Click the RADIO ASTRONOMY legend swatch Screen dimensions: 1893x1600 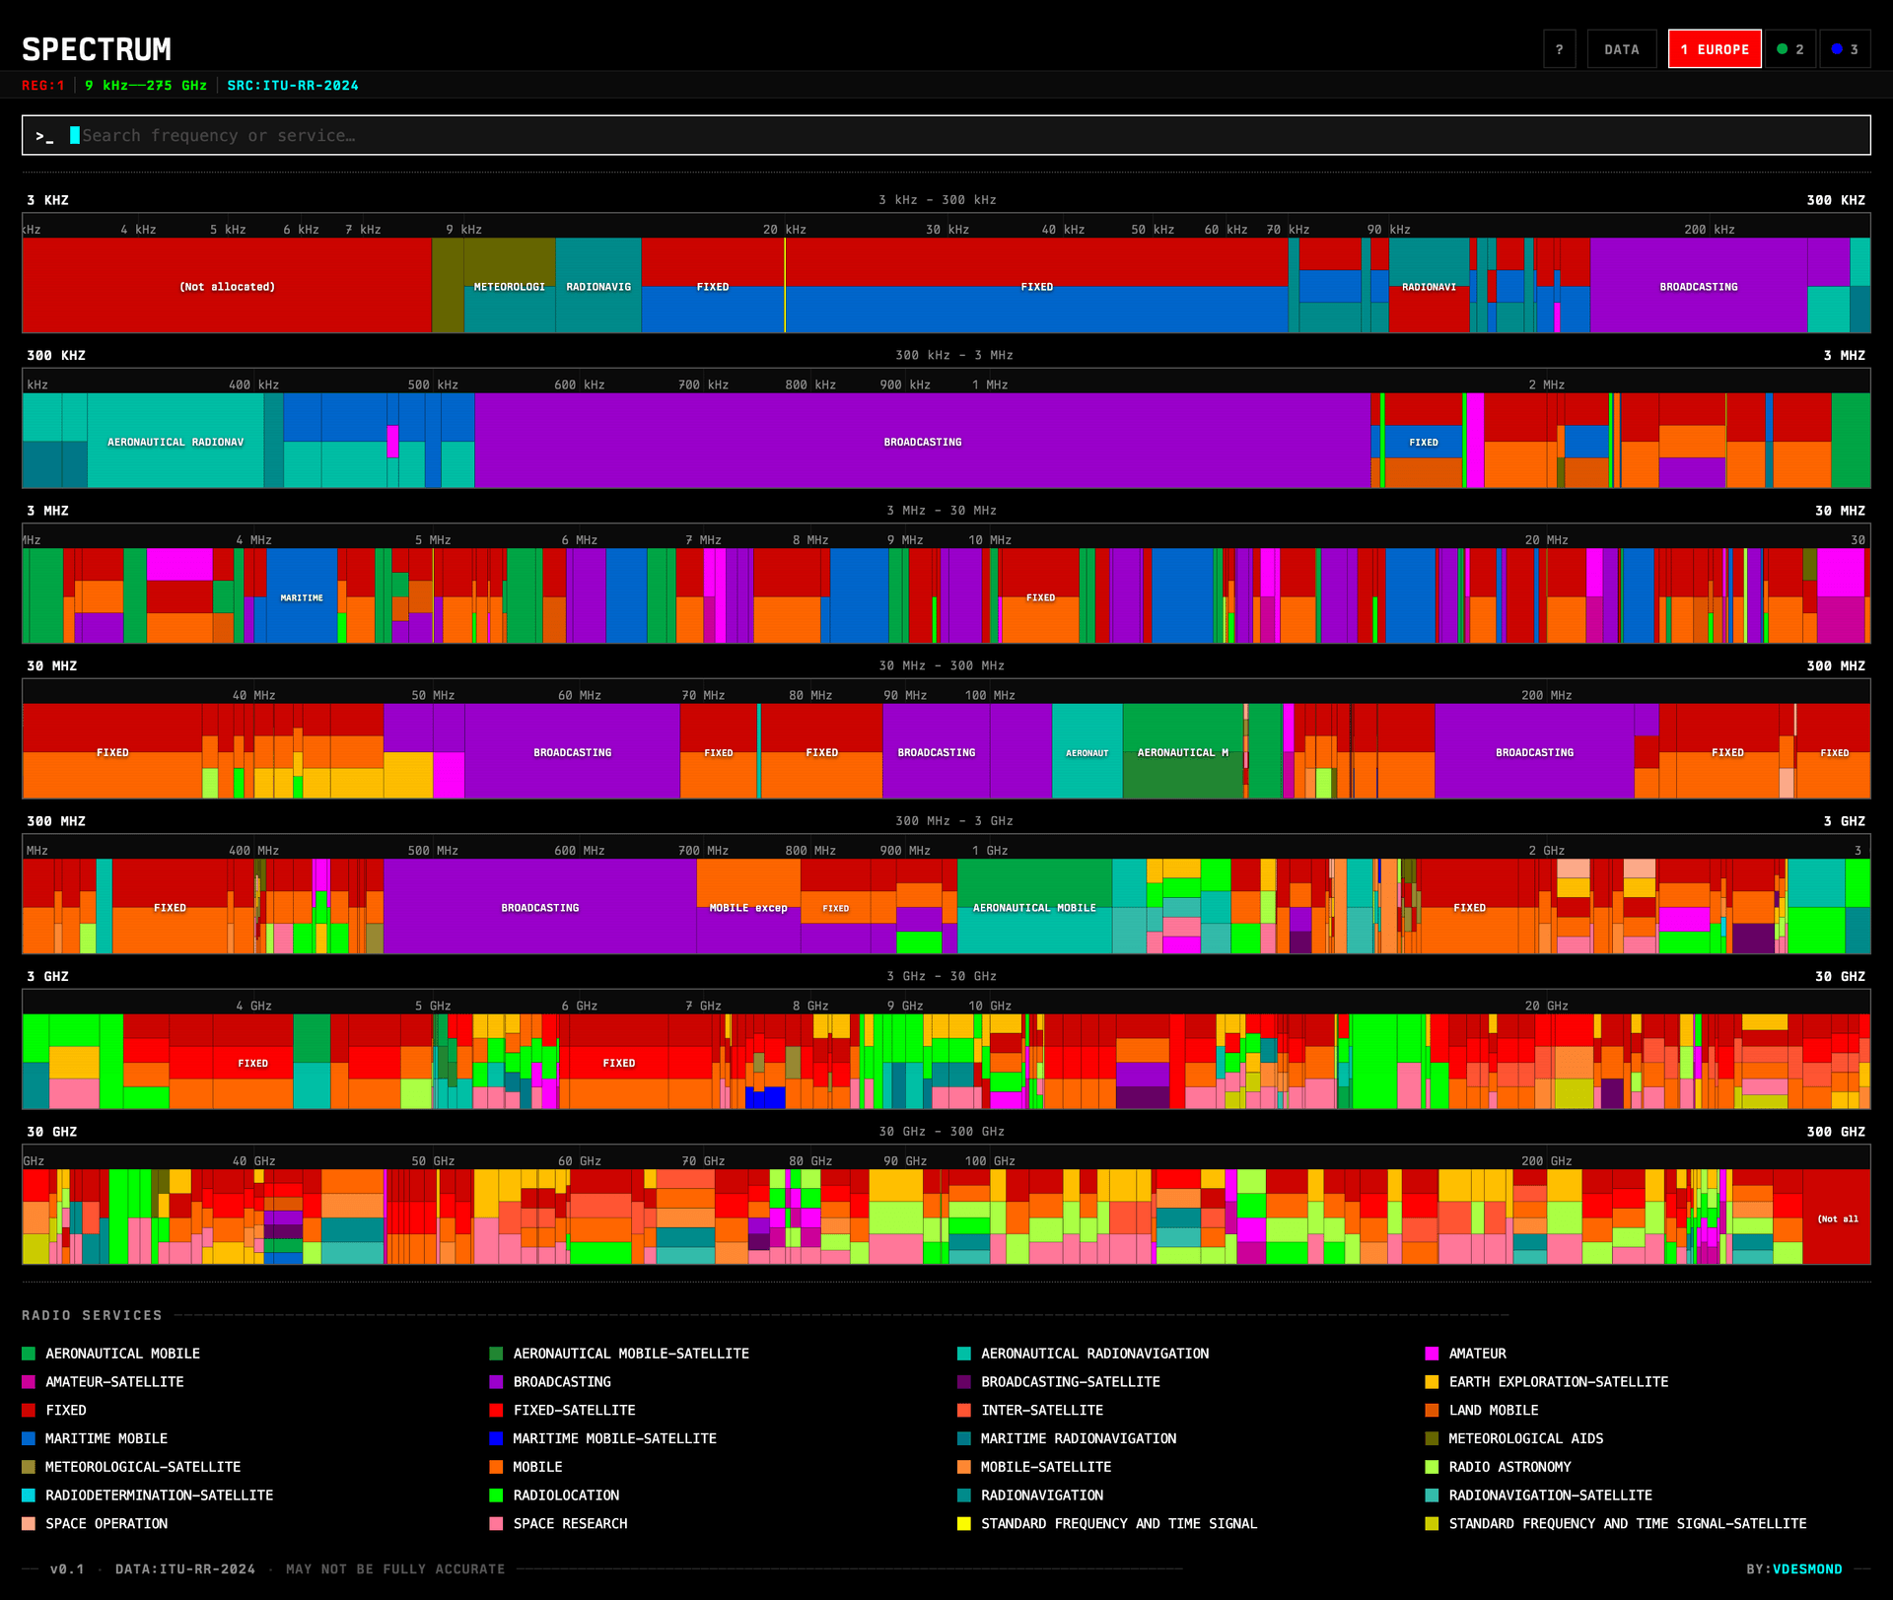point(1431,1466)
